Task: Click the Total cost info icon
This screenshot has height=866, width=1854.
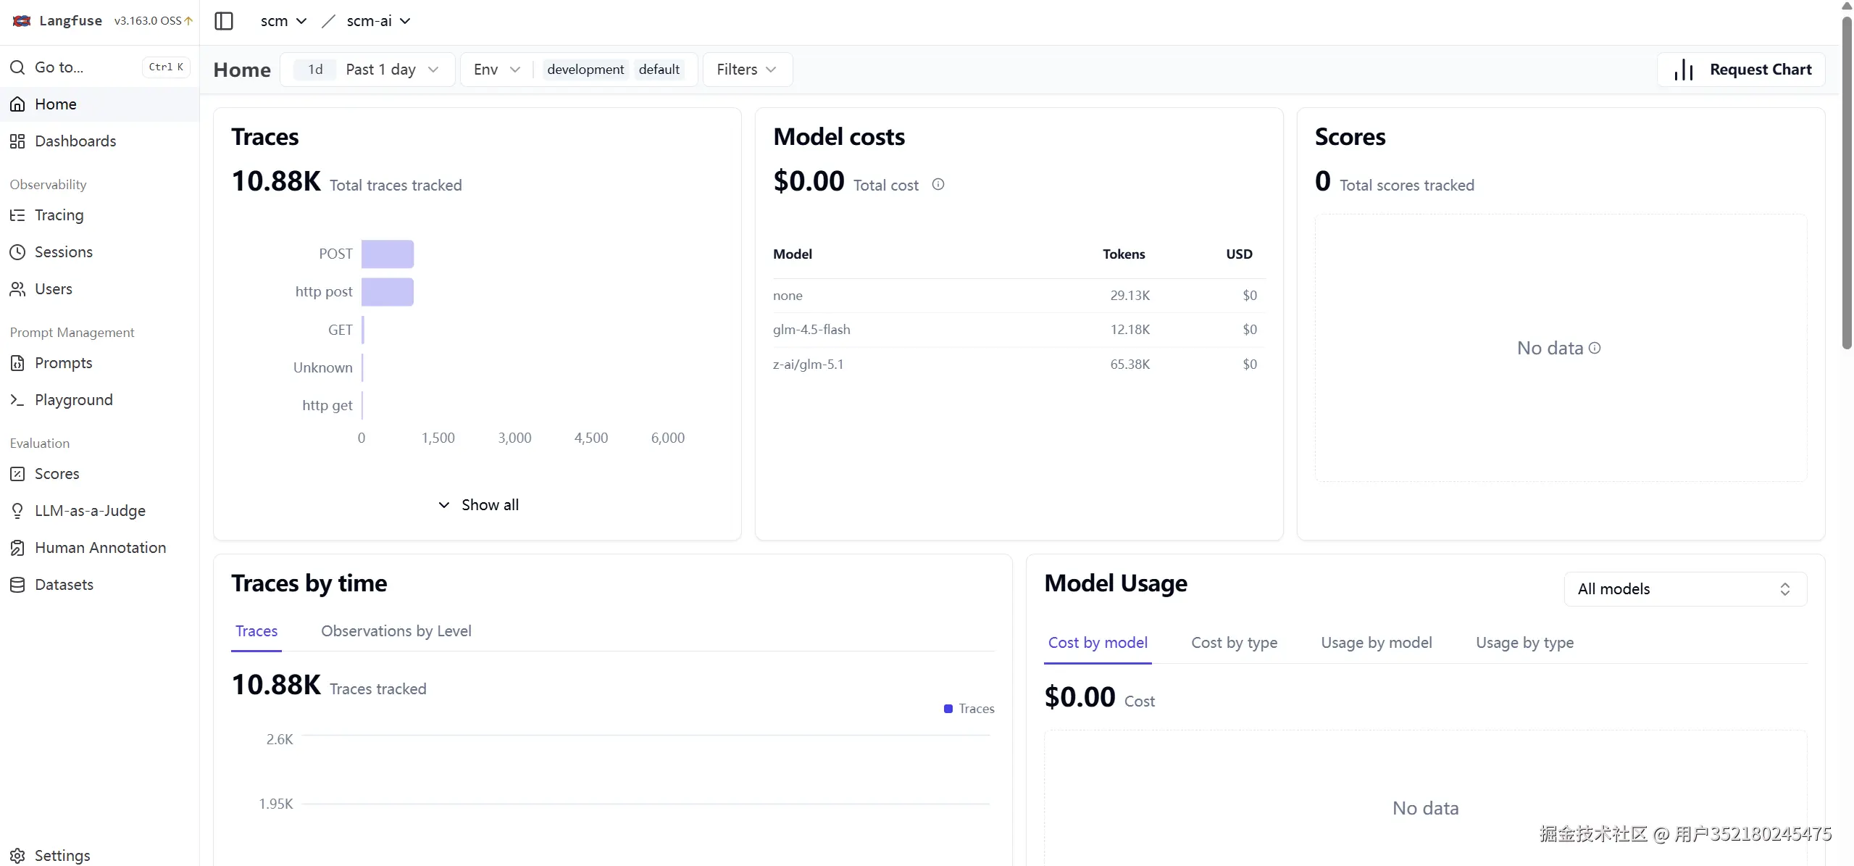Action: 938,185
